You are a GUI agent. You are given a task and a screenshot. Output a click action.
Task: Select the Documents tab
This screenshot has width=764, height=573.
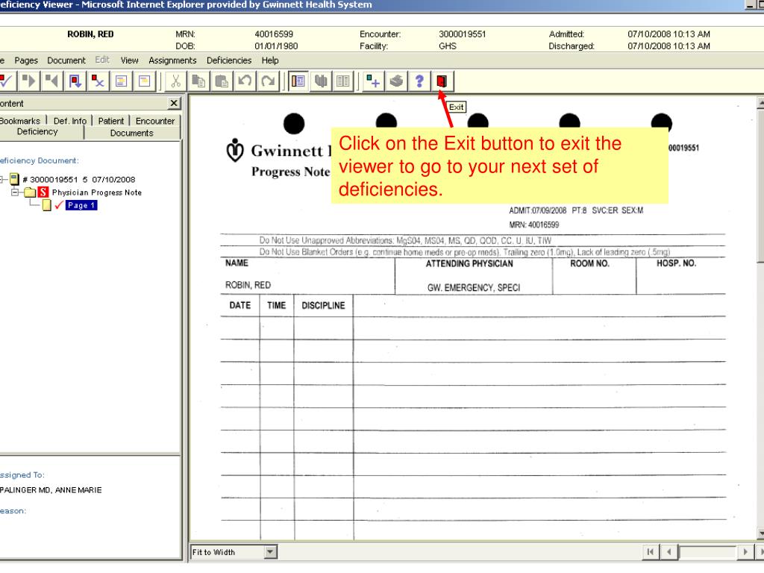pyautogui.click(x=132, y=133)
